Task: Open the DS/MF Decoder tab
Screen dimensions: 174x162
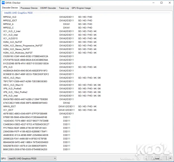Action: coord(48,8)
